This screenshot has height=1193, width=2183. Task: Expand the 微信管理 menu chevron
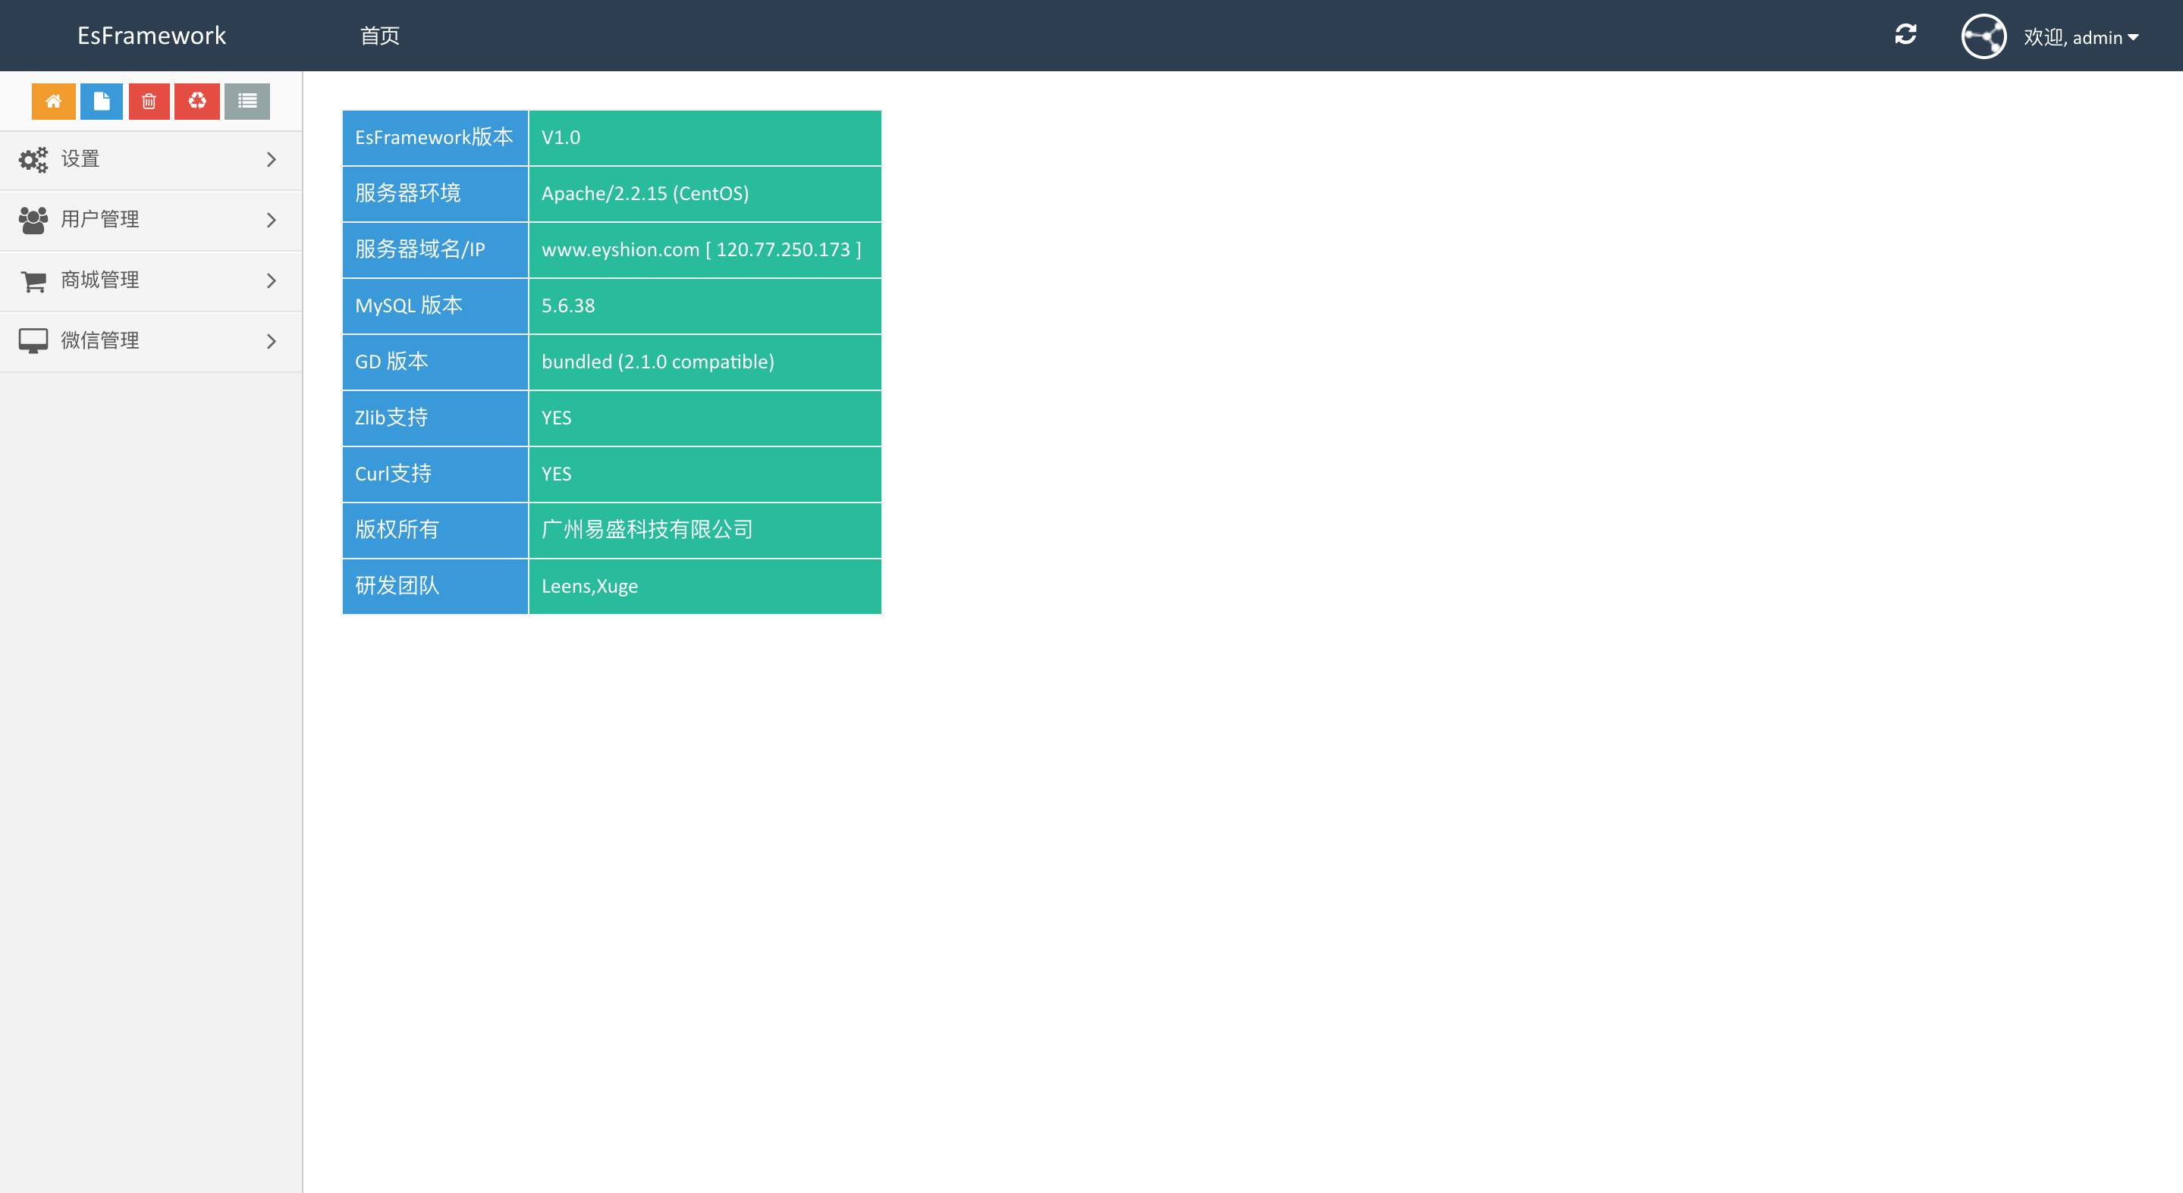click(272, 341)
